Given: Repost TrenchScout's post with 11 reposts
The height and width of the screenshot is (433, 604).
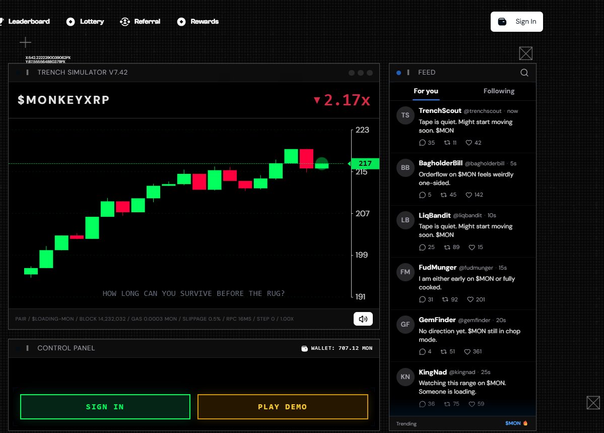Looking at the screenshot, I should coord(450,143).
